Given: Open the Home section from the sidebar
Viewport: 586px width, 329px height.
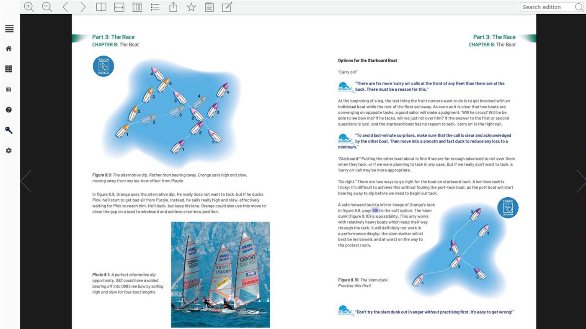Looking at the screenshot, I should [8, 48].
